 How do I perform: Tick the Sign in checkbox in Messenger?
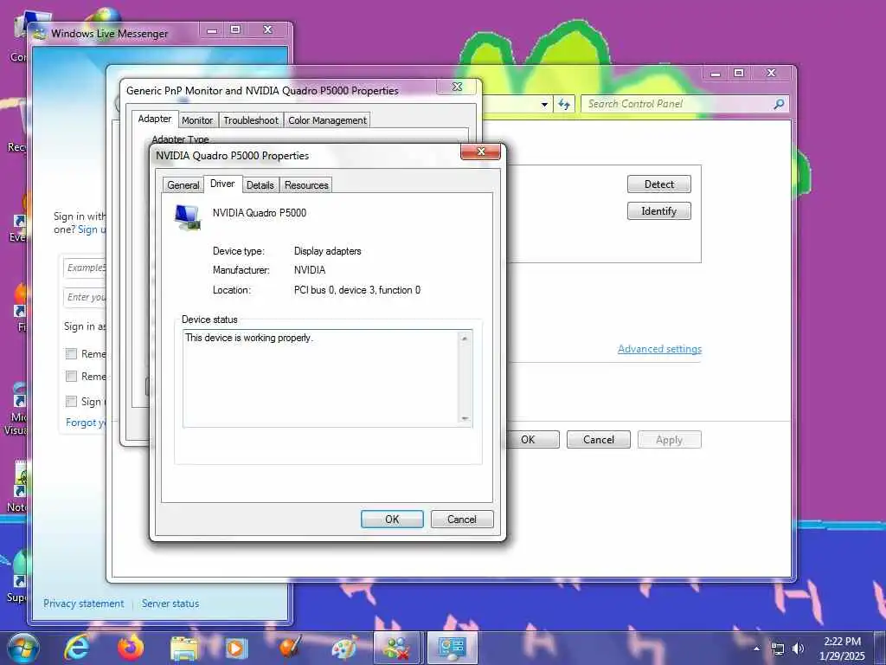[71, 402]
